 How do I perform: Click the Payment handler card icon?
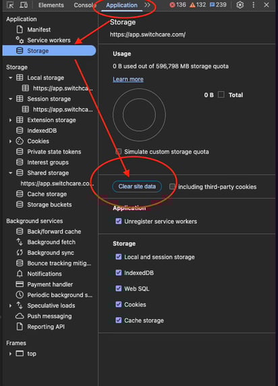20,285
